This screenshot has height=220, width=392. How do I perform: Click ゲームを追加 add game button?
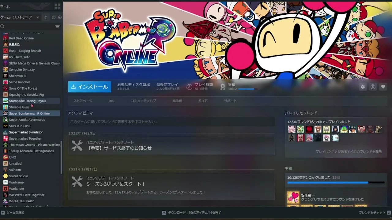pos(13,213)
